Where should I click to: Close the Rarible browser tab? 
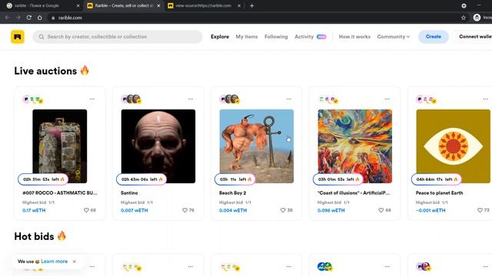click(x=158, y=5)
